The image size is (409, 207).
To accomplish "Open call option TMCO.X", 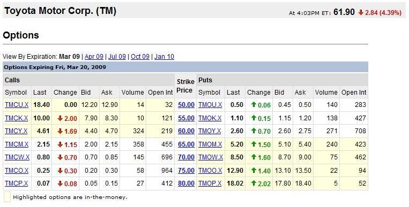I will tap(17, 171).
